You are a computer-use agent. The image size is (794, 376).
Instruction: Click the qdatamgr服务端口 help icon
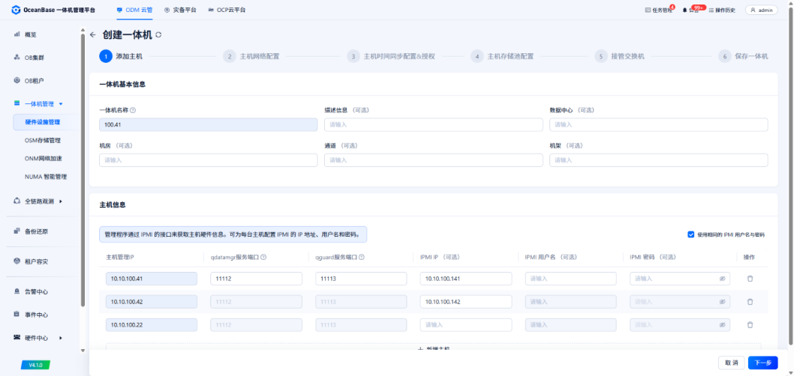click(x=264, y=257)
